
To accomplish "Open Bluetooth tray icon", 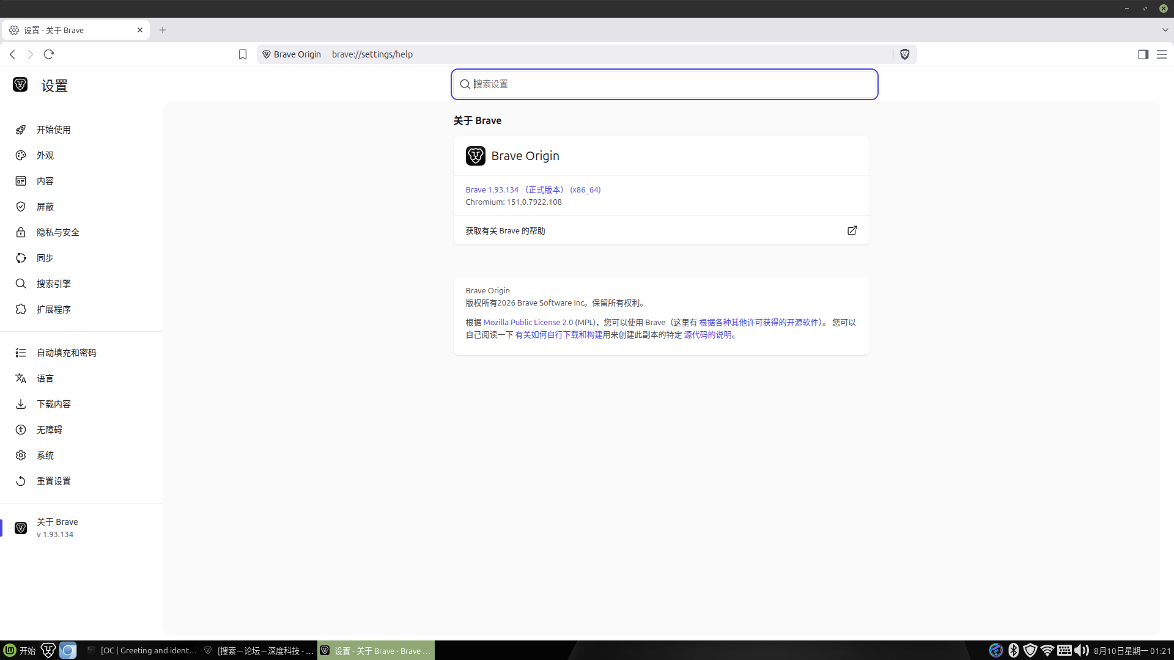I will click(x=1013, y=650).
